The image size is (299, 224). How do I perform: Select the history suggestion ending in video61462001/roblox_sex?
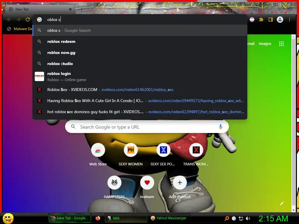click(140, 90)
